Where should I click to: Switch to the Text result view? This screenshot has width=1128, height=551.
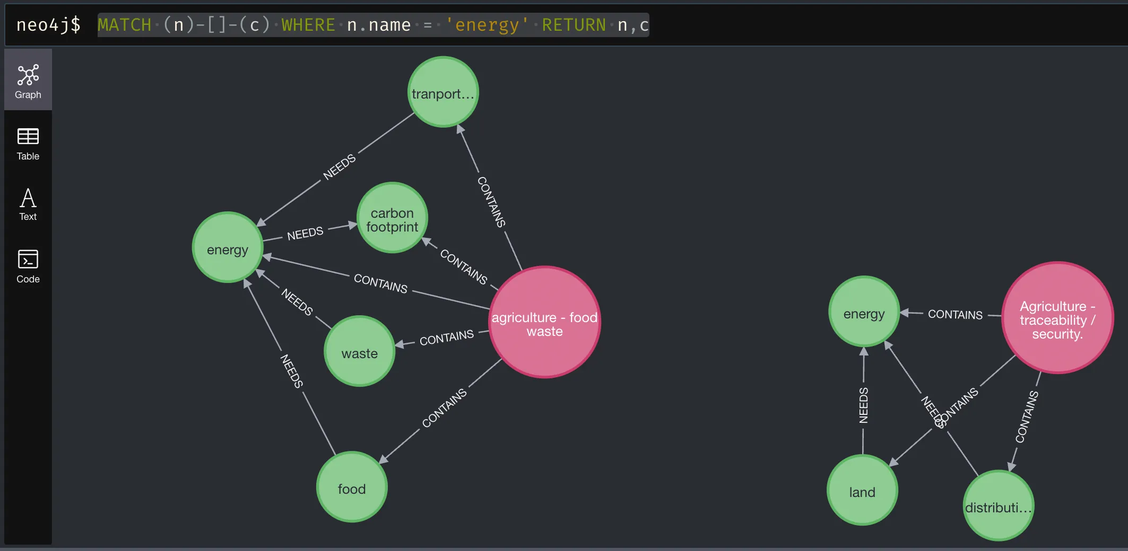[x=28, y=204]
